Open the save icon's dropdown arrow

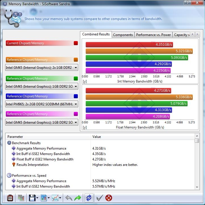pos(37,198)
